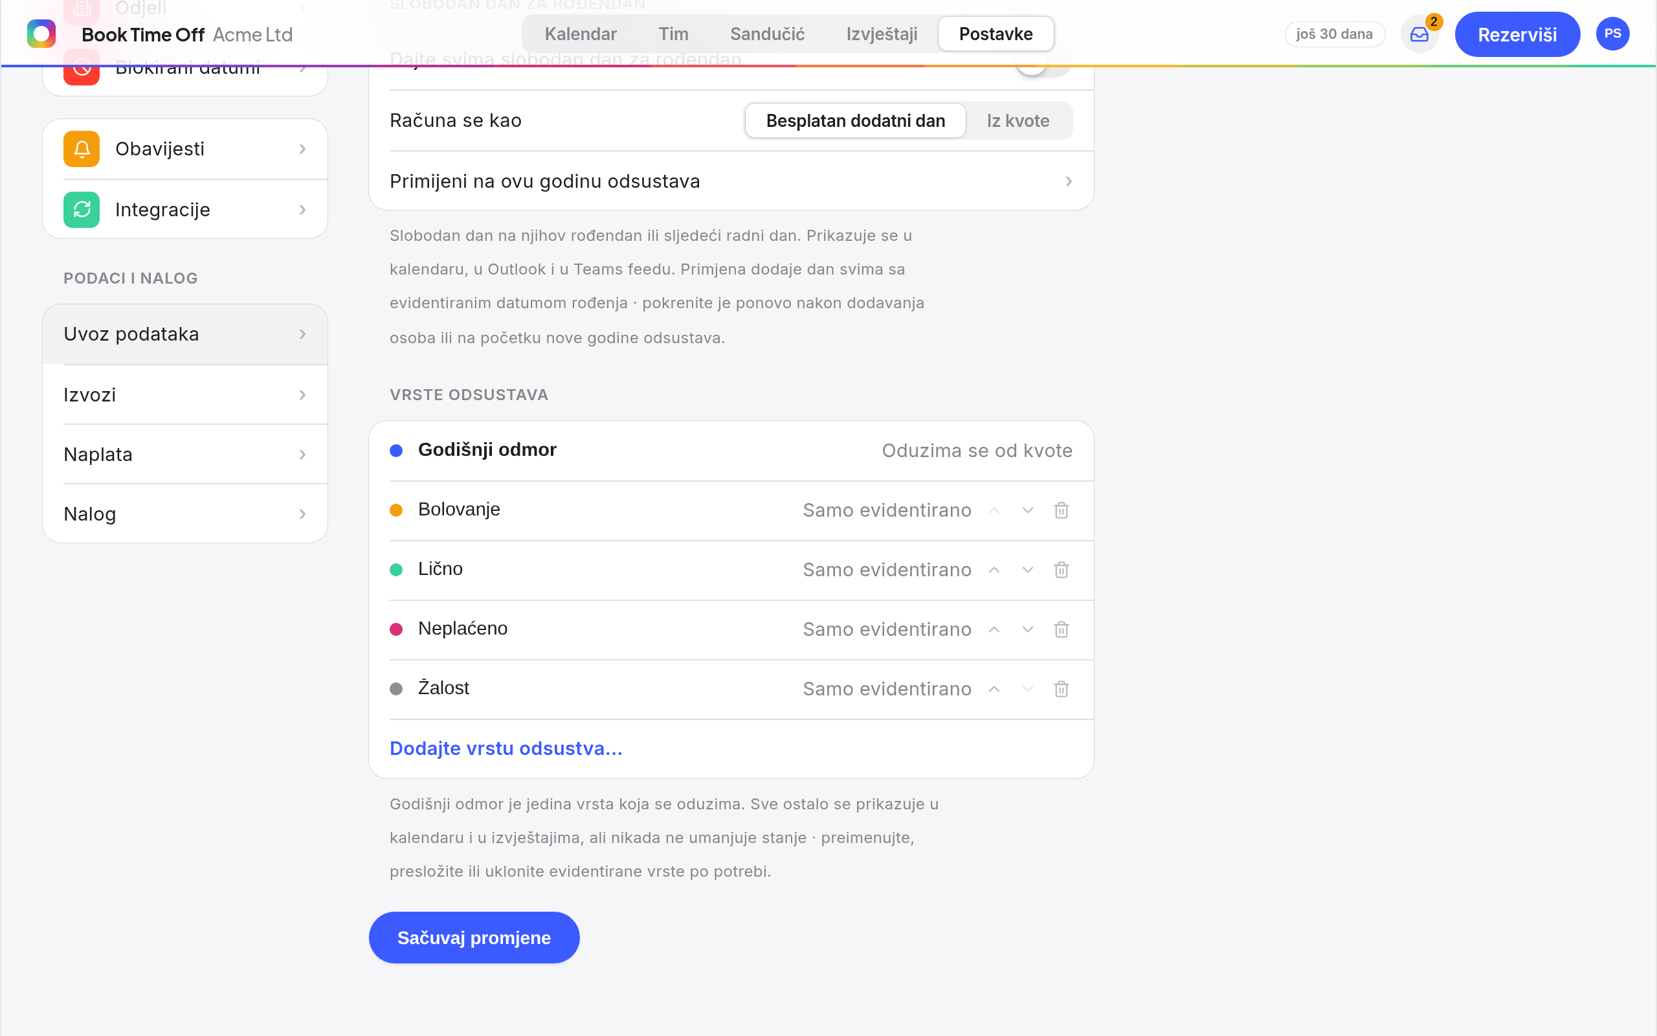Open Uvoz podataka section
The height and width of the screenshot is (1036, 1657).
coord(185,334)
